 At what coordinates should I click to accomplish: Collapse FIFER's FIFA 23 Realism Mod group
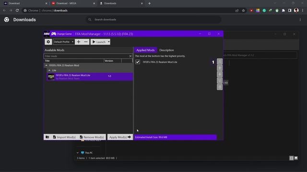[47, 65]
